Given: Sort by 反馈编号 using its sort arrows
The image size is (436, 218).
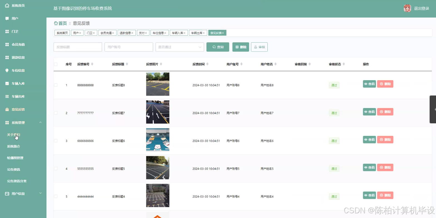Looking at the screenshot, I should 92,64.
